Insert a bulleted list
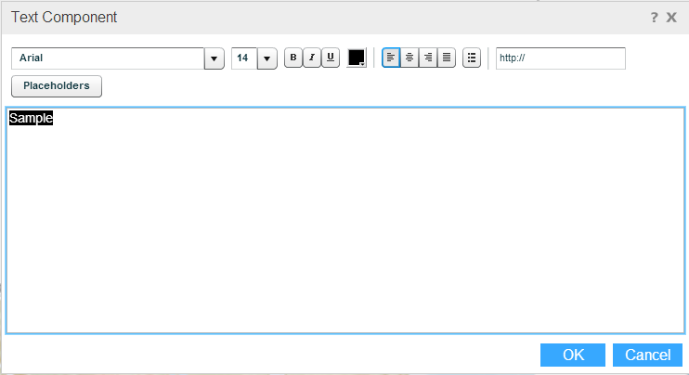689x375 pixels. [x=472, y=58]
